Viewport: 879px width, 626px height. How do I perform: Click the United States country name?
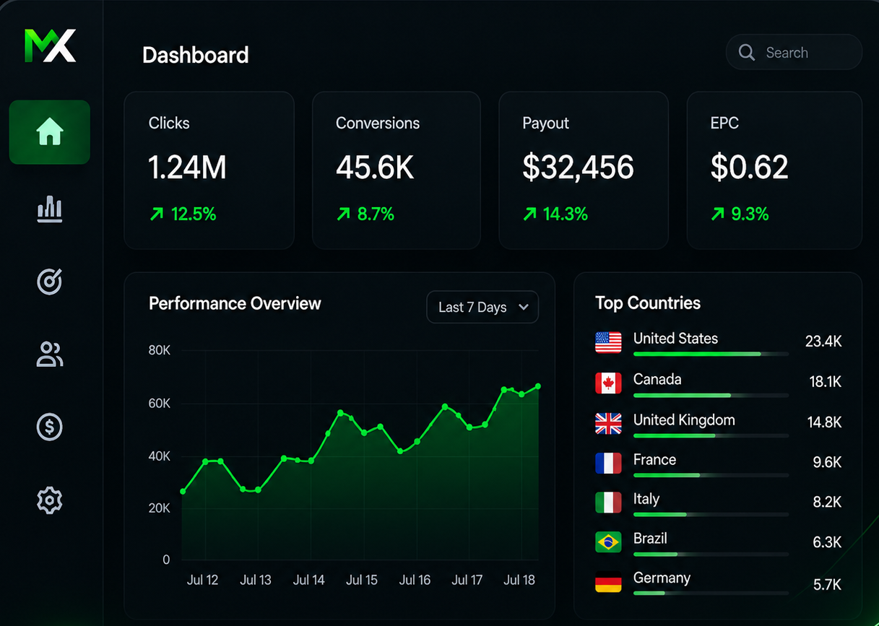pyautogui.click(x=675, y=339)
